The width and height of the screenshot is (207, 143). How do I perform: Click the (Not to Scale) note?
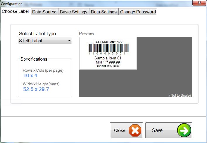tap(180, 95)
